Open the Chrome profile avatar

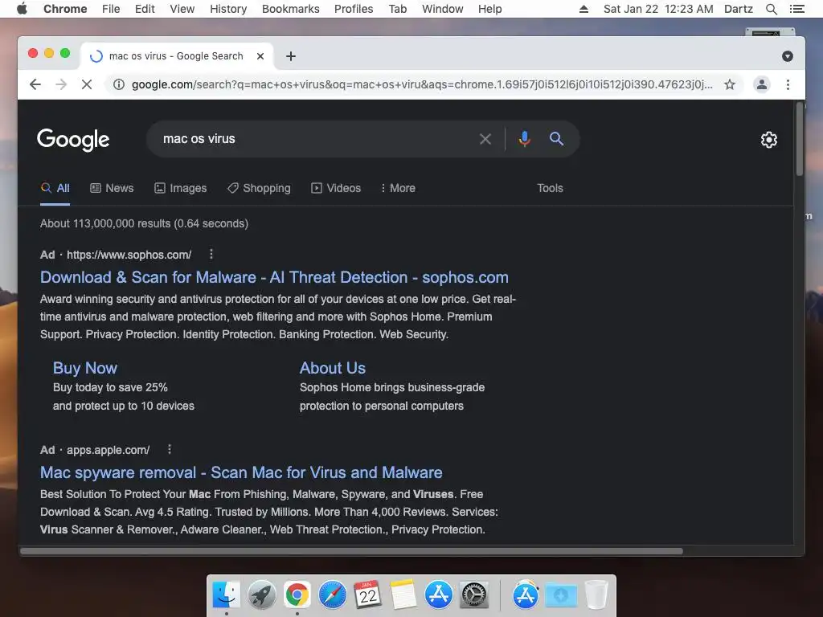click(x=762, y=84)
